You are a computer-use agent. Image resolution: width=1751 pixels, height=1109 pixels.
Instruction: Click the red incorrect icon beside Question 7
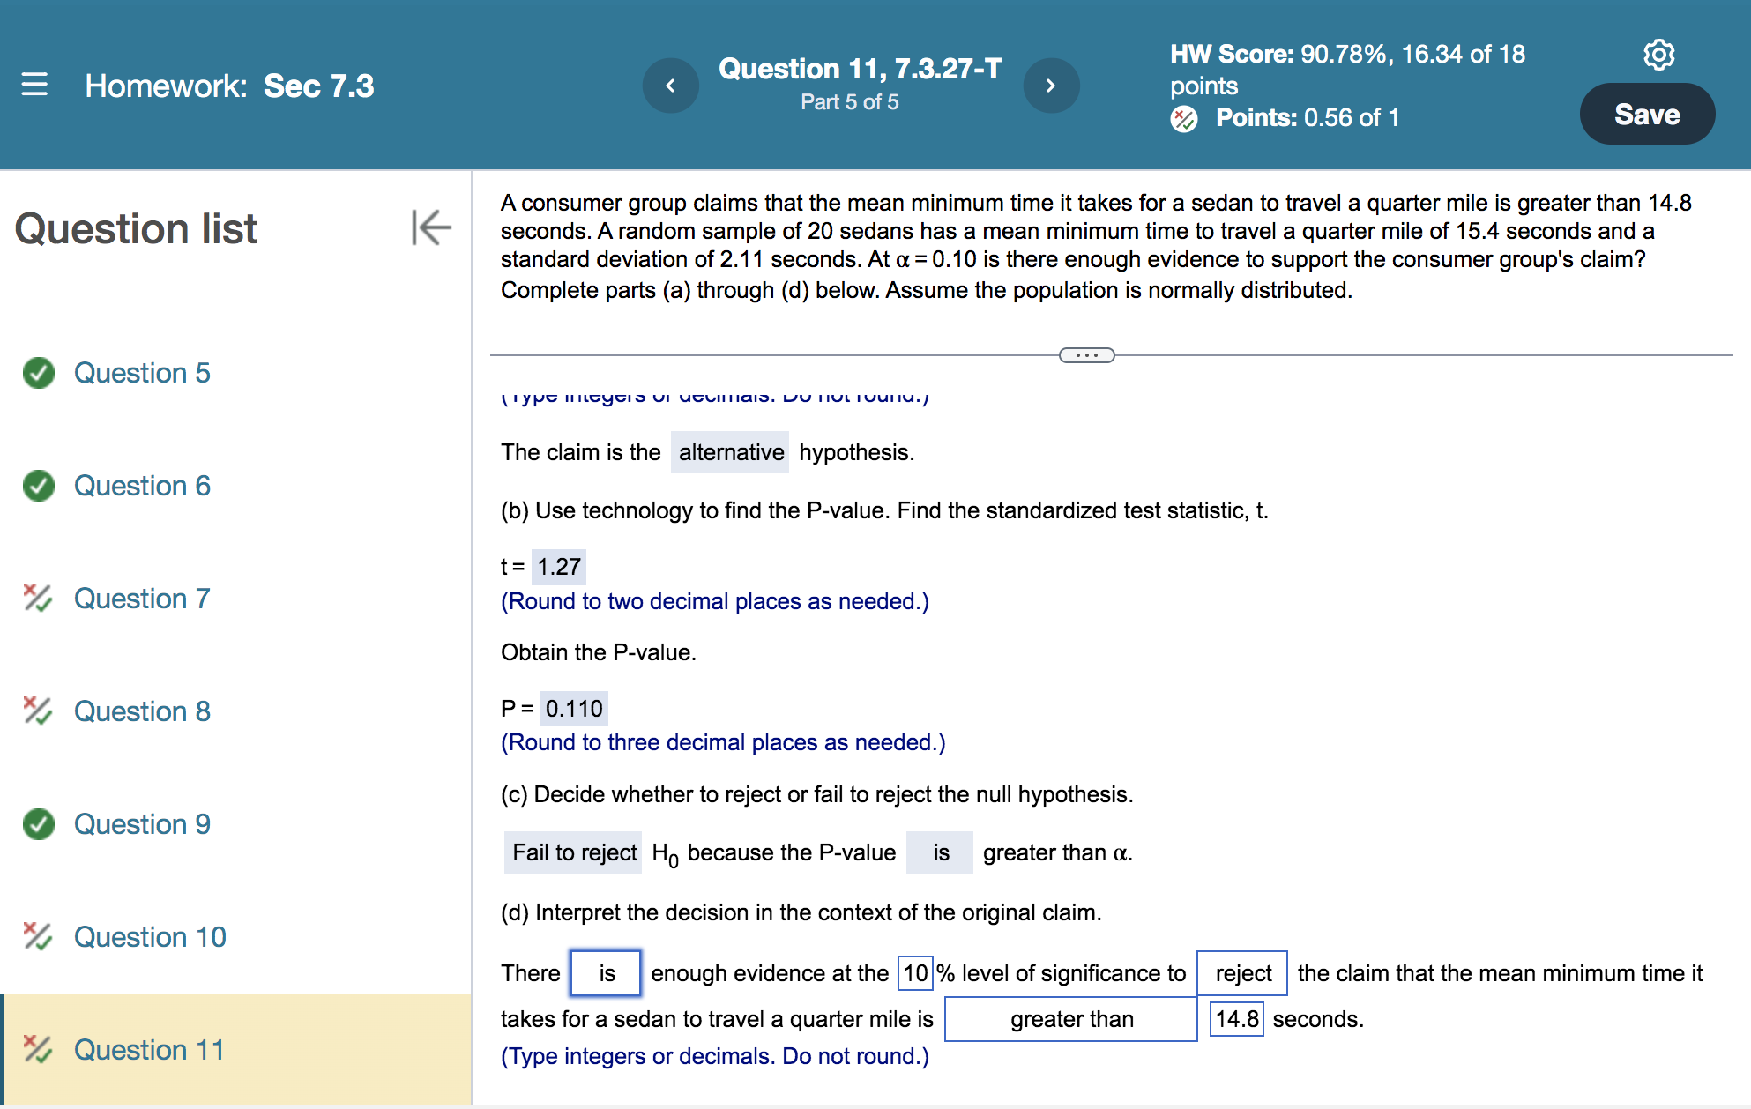(x=37, y=599)
